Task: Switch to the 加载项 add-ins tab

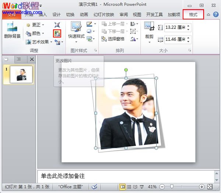Action: tap(174, 14)
